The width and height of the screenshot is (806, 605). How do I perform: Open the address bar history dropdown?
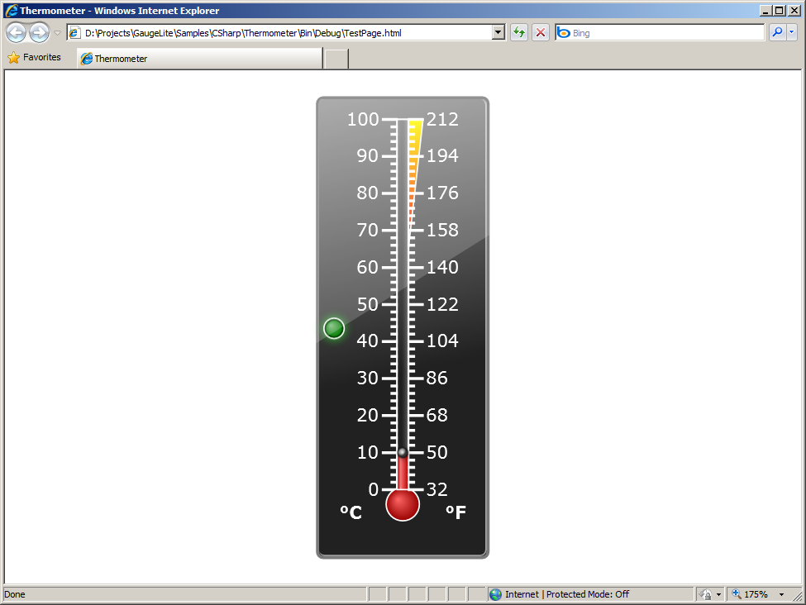tap(498, 33)
